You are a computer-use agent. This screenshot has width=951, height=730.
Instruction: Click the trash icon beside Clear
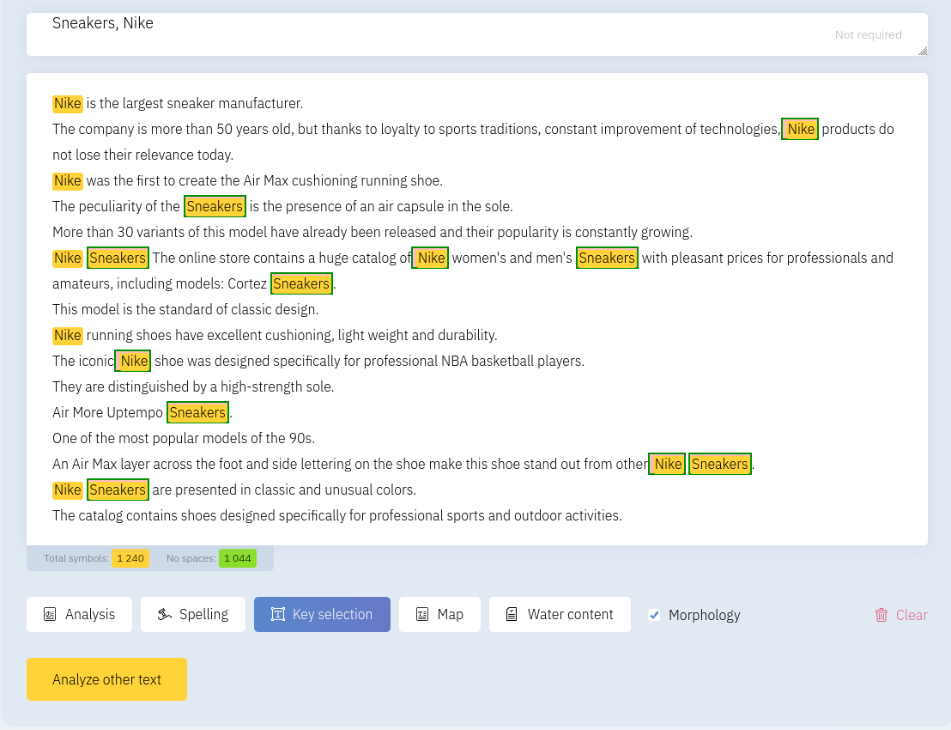pos(881,615)
